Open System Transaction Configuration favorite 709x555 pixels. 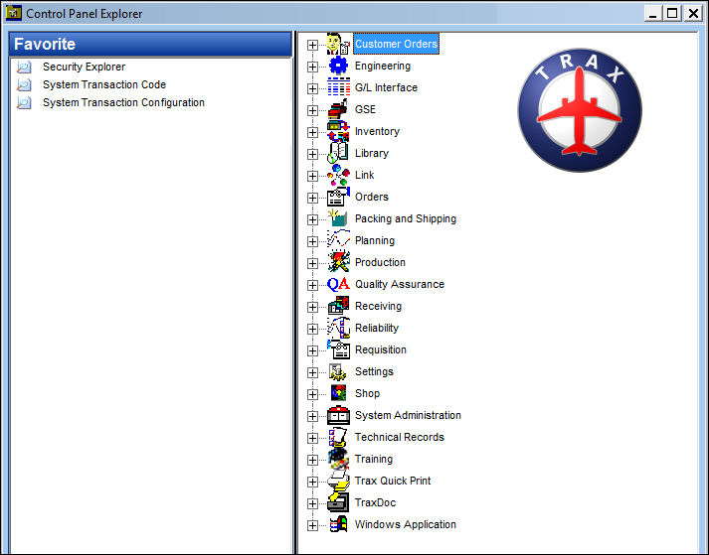pos(123,102)
